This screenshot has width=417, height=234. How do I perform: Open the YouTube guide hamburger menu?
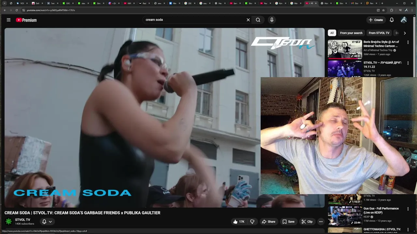8,20
